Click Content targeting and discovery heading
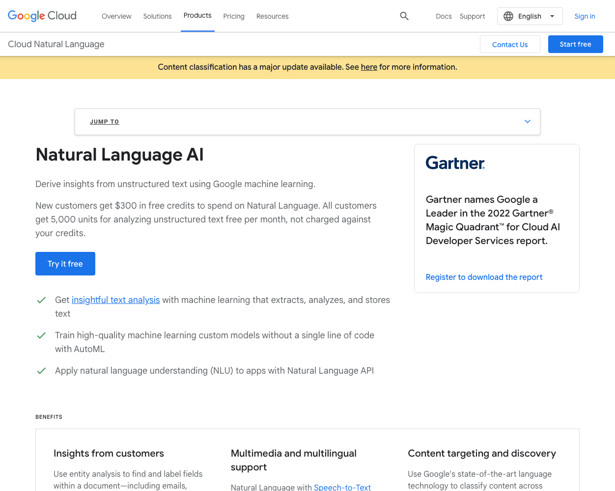The image size is (615, 491). [482, 453]
